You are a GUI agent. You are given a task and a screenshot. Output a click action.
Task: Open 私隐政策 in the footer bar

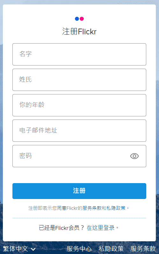(x=111, y=249)
